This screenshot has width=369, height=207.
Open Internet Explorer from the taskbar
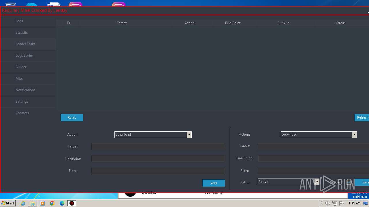click(x=23, y=203)
